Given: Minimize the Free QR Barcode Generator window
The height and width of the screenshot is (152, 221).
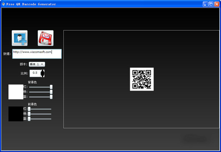Looking at the screenshot, I should pyautogui.click(x=206, y=4).
